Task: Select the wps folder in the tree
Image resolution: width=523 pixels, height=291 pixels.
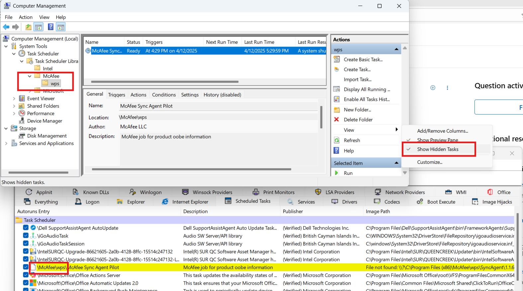Action: pos(55,84)
